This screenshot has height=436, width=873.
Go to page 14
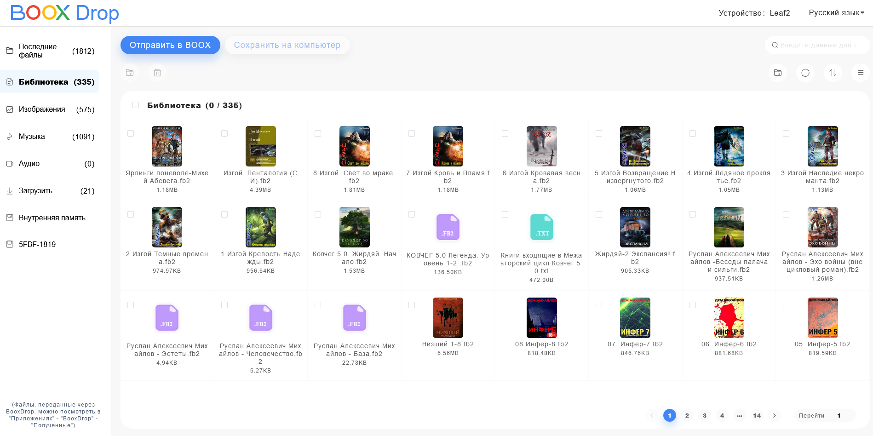tap(757, 415)
